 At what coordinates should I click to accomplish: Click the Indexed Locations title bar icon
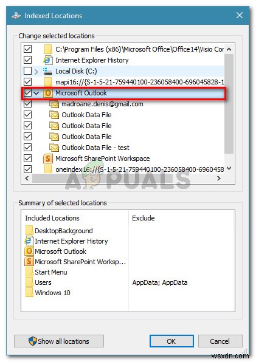[x=16, y=16]
